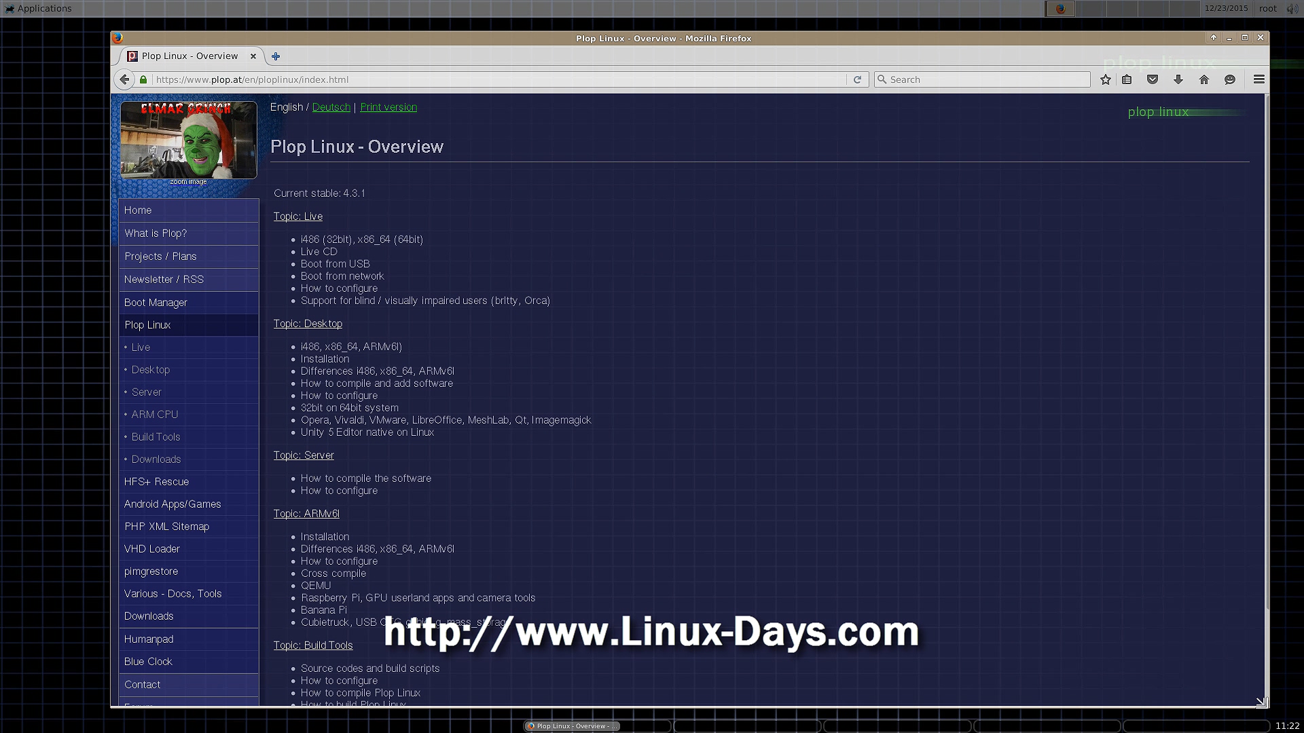Open PHP XML Sitemap sidebar item
Screen dimensions: 1304x733
coord(189,527)
